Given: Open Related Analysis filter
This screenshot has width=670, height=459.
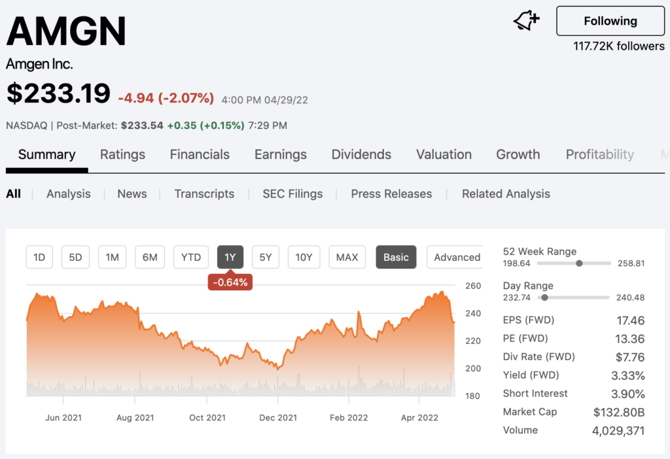Looking at the screenshot, I should pyautogui.click(x=506, y=194).
